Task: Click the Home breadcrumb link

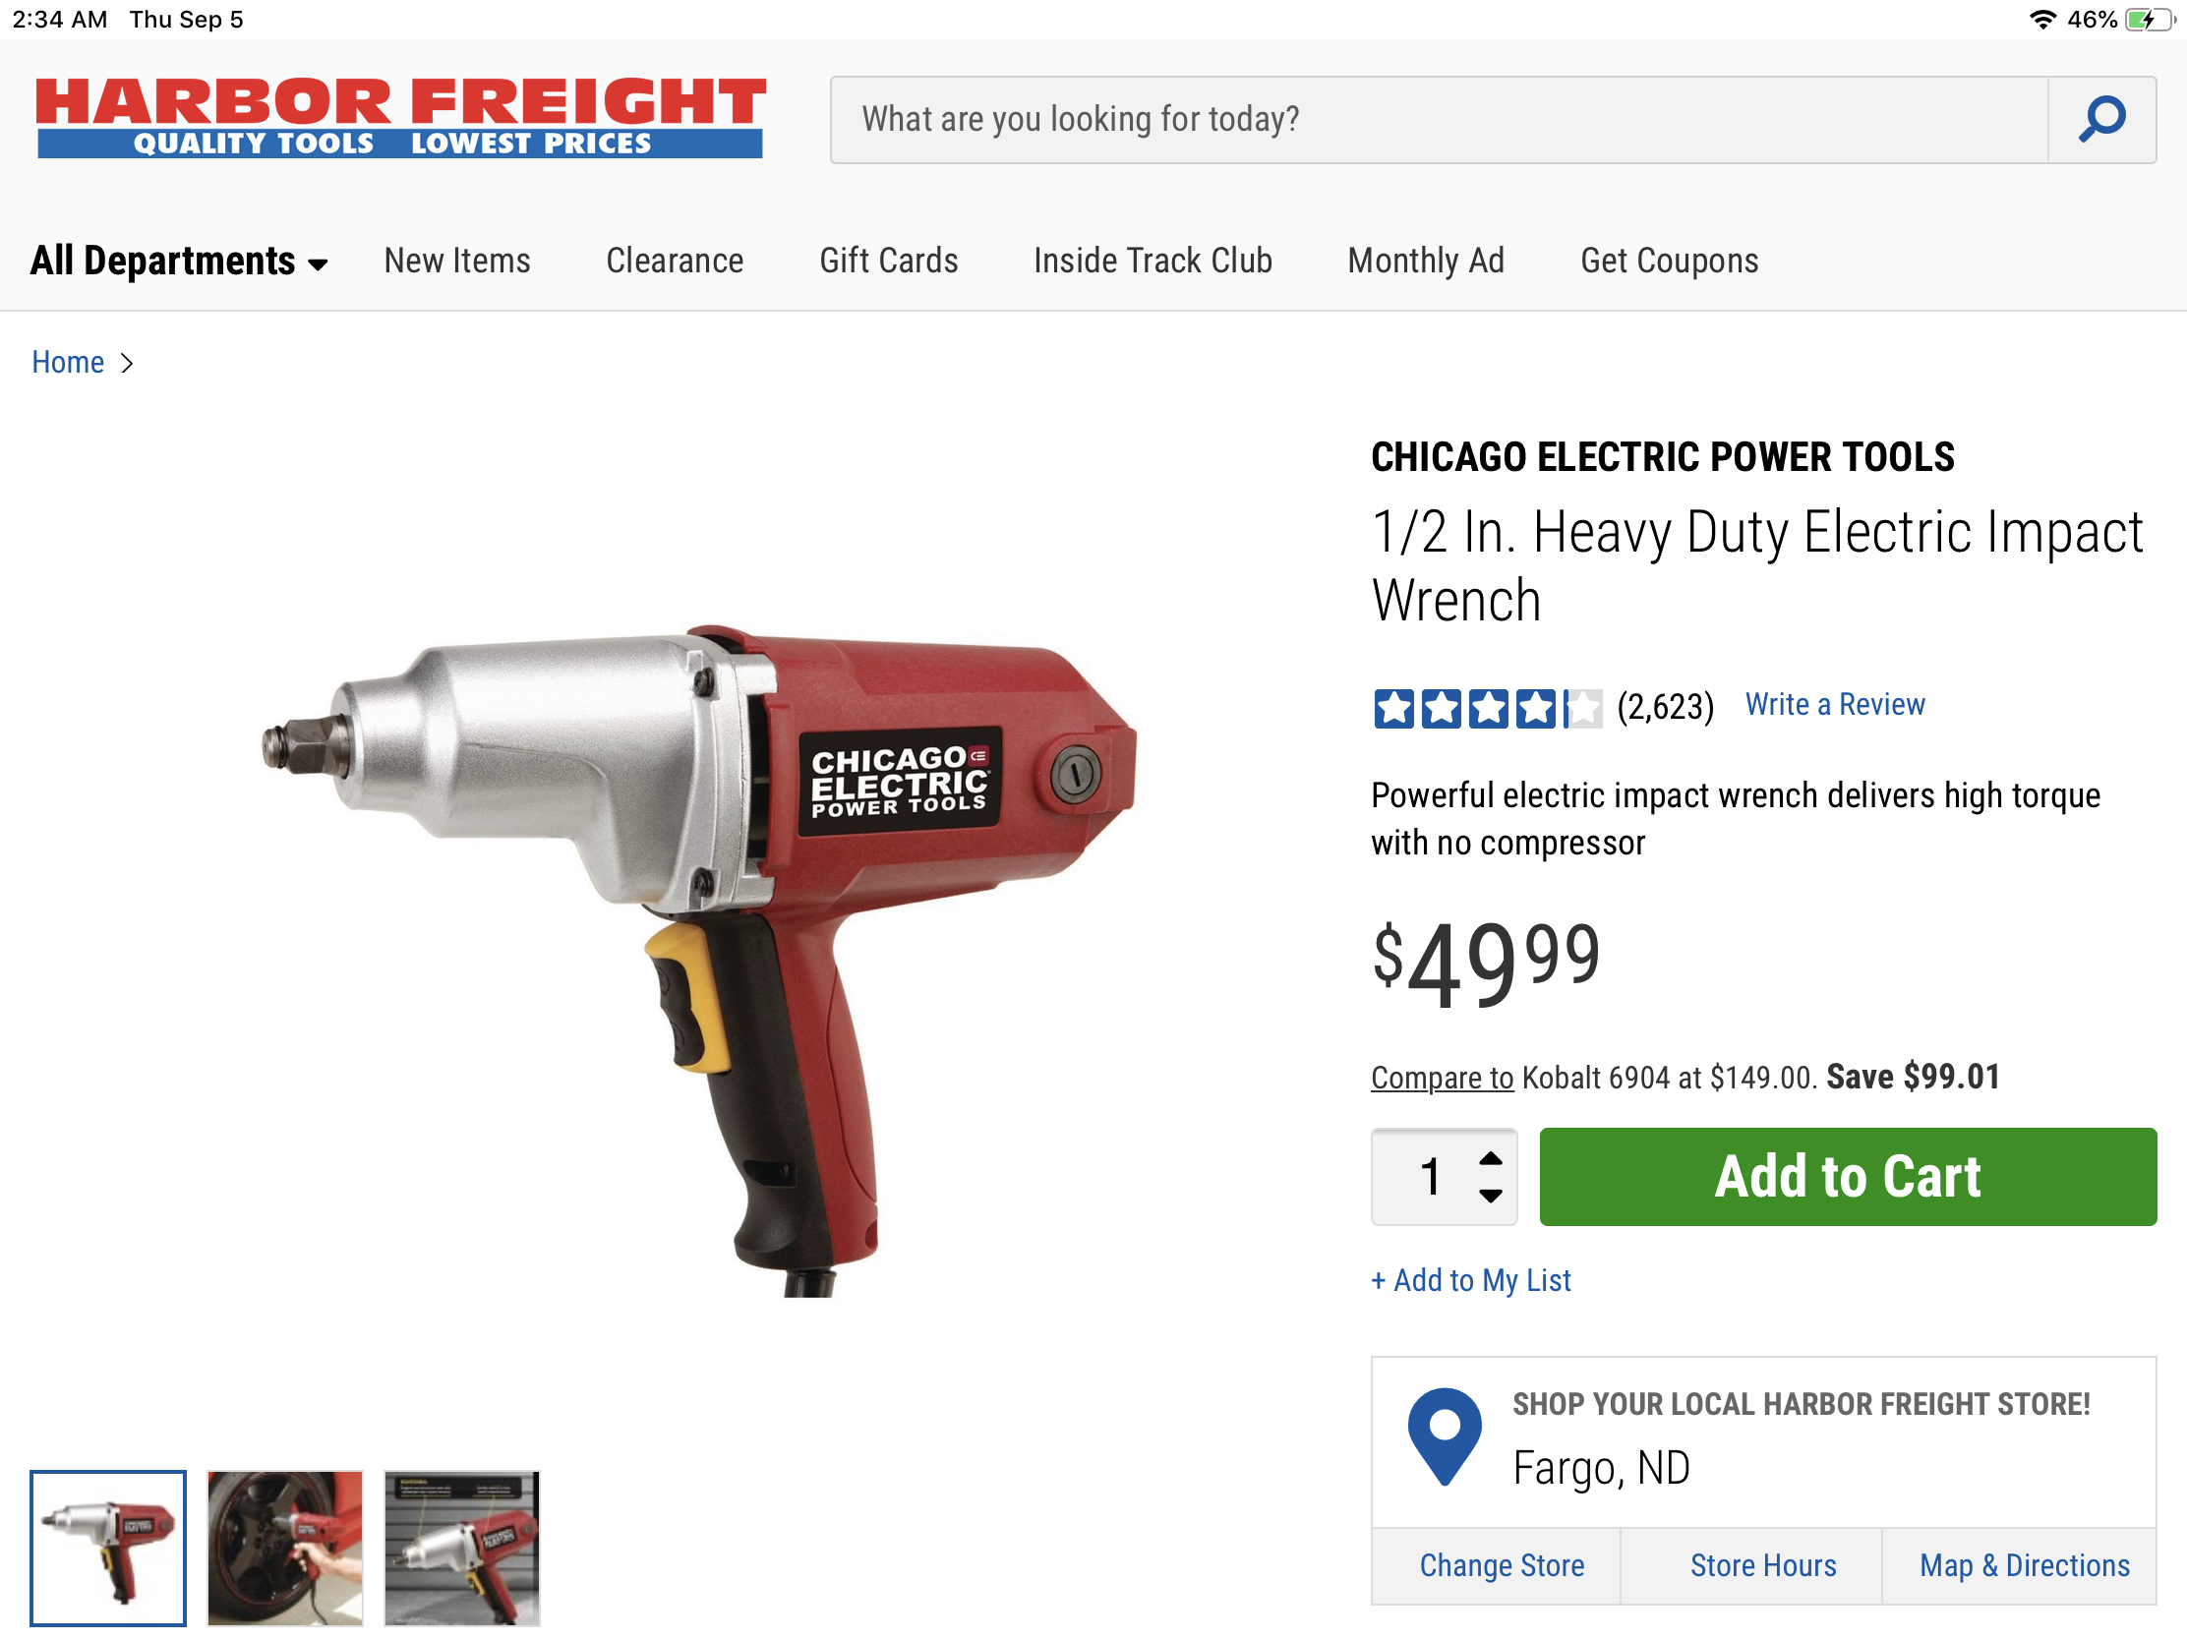Action: [x=67, y=363]
